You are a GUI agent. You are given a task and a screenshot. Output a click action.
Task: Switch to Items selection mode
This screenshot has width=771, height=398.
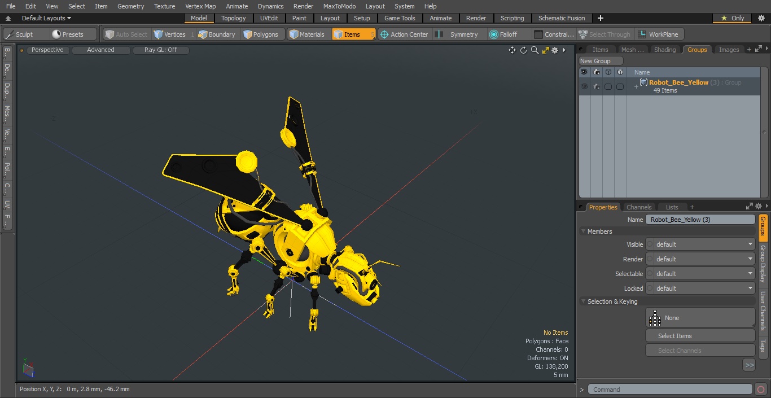pos(353,34)
